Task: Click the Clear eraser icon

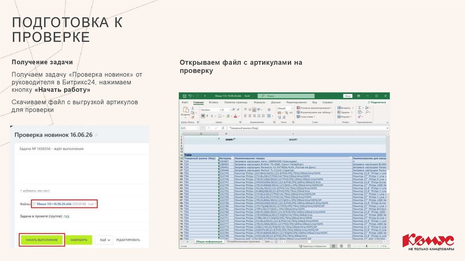Action: click(x=360, y=117)
